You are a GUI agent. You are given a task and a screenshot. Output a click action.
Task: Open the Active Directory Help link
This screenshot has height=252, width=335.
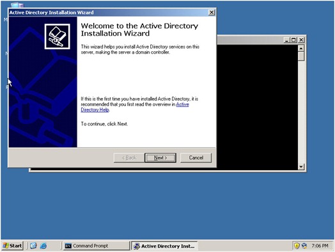[135, 107]
